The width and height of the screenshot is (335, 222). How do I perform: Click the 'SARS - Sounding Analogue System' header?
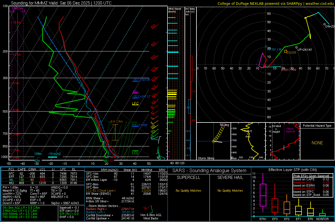210,171
